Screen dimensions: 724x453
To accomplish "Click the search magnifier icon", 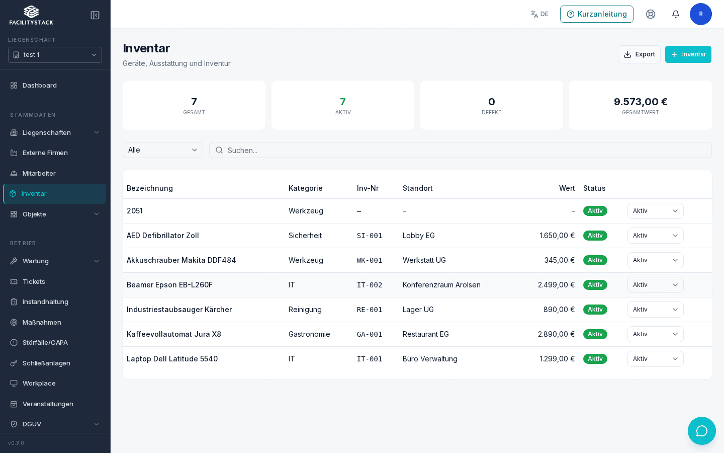I will pyautogui.click(x=219, y=150).
